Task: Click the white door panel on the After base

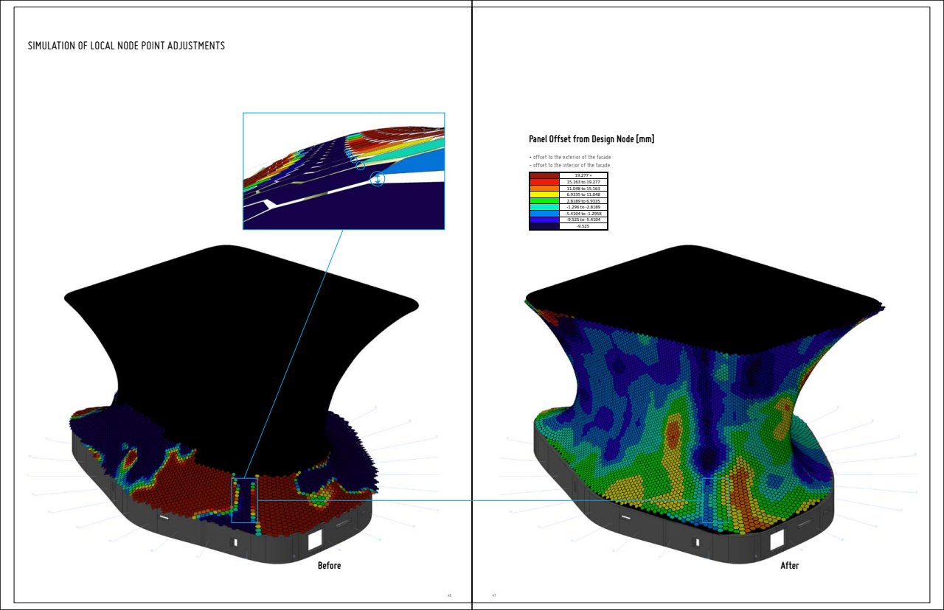Action: point(777,541)
